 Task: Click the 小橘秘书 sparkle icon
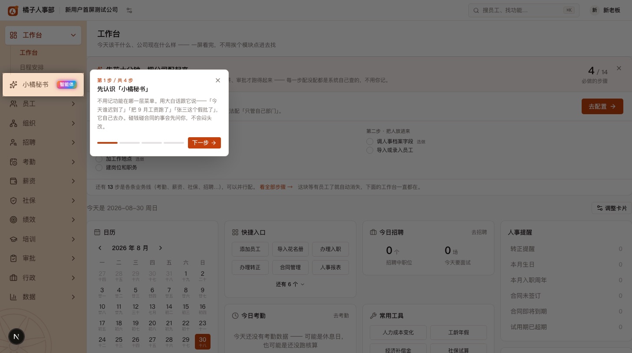[x=13, y=85]
